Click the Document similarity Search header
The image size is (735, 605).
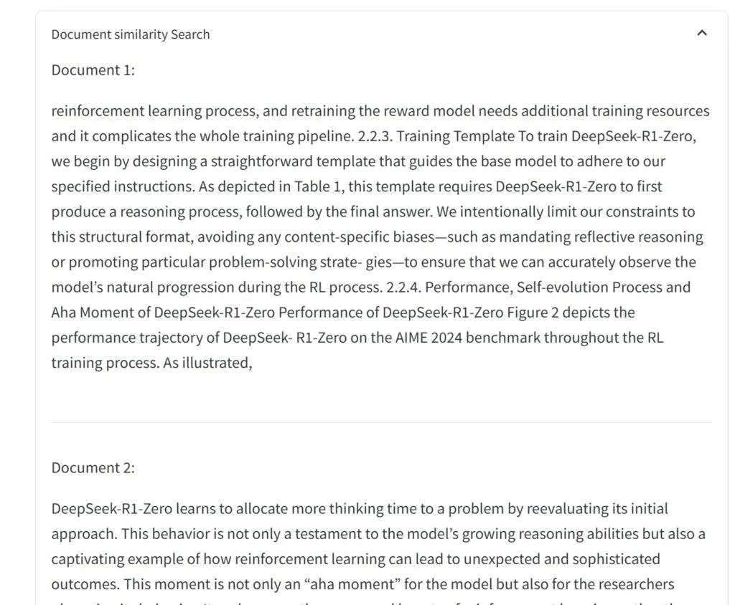tap(131, 34)
